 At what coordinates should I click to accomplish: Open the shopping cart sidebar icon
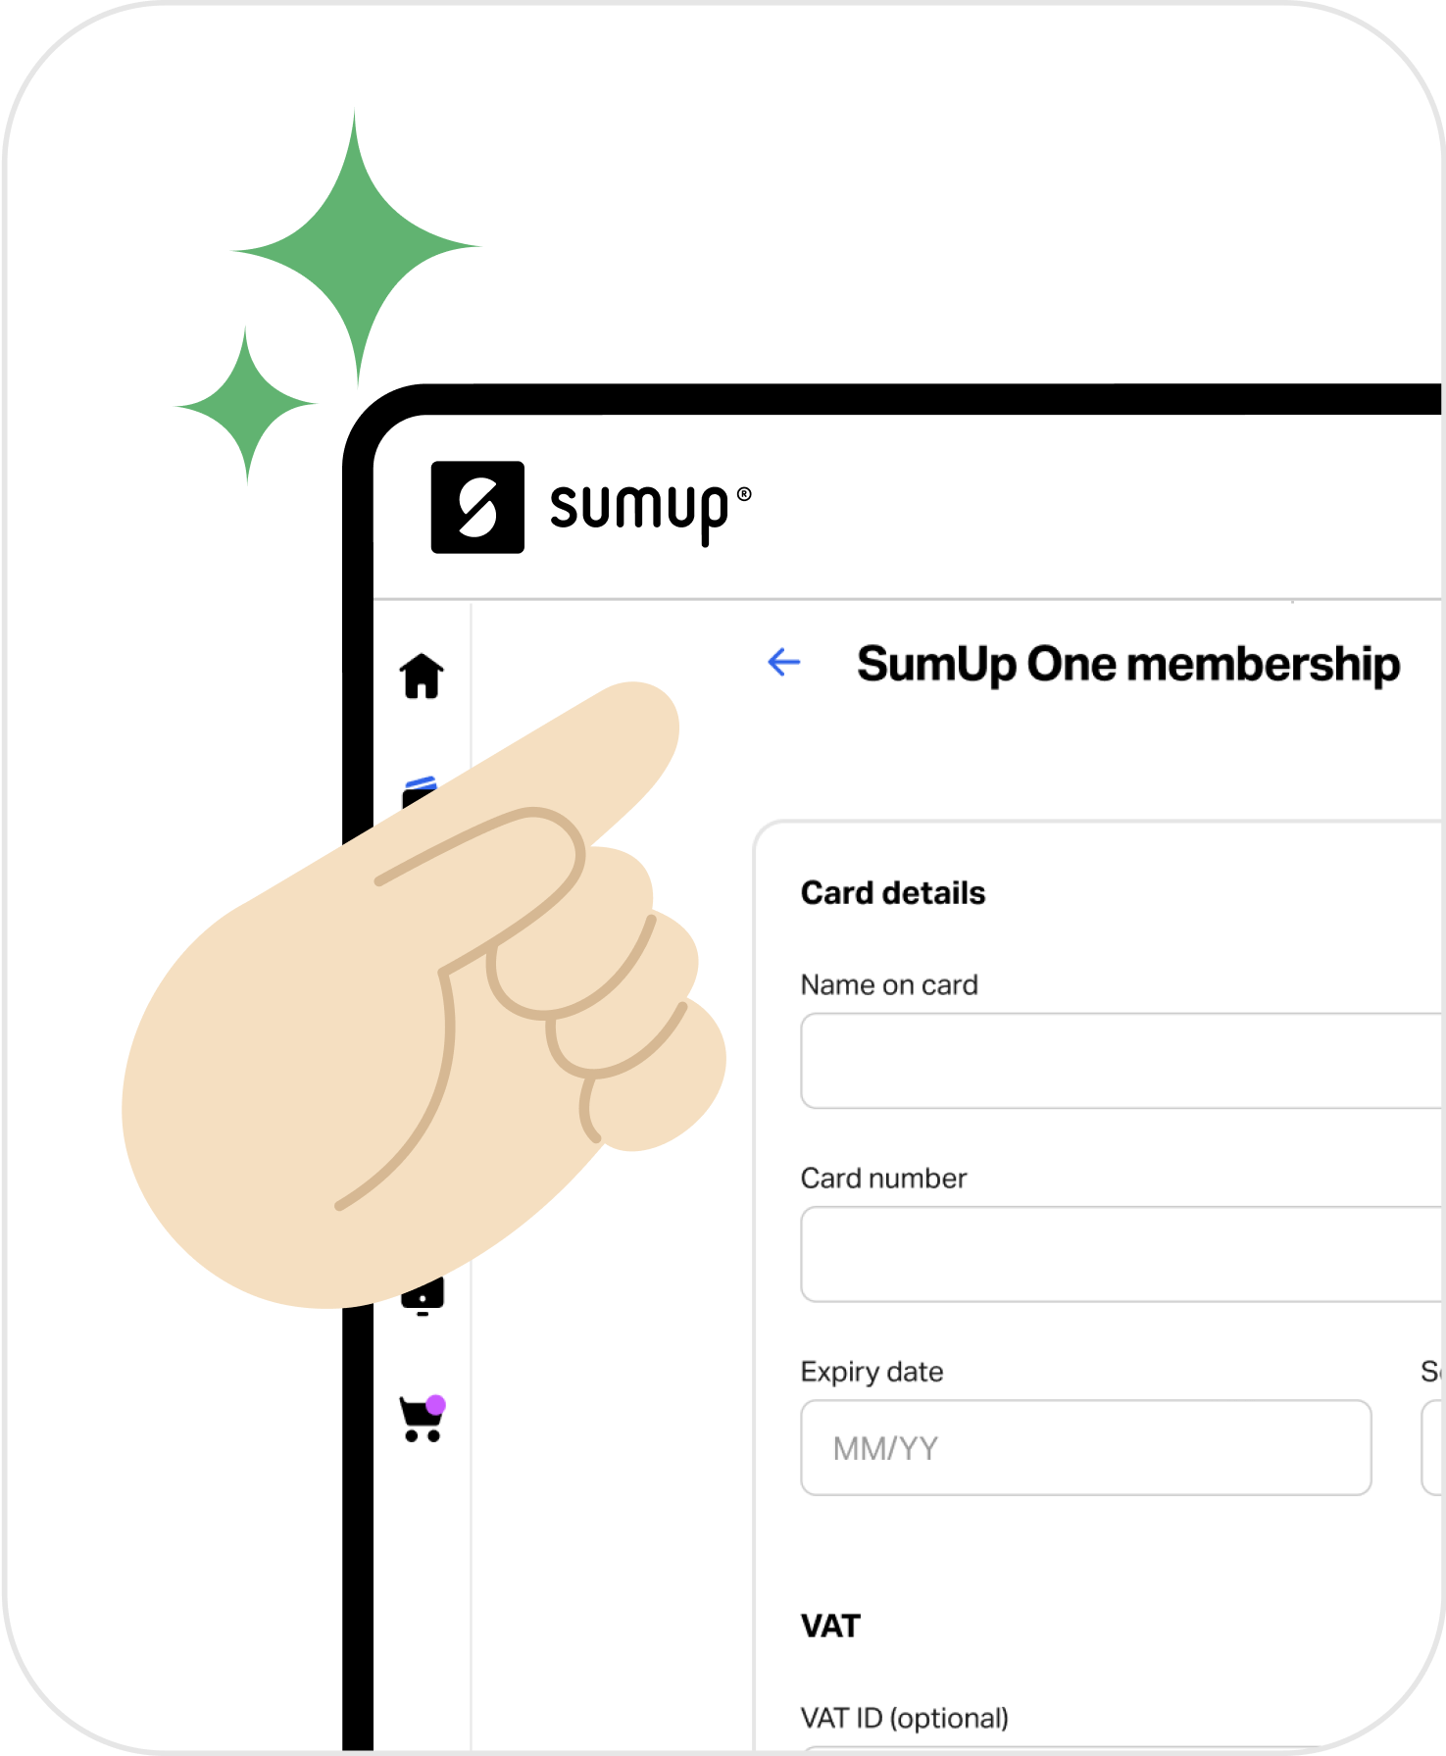(423, 1419)
